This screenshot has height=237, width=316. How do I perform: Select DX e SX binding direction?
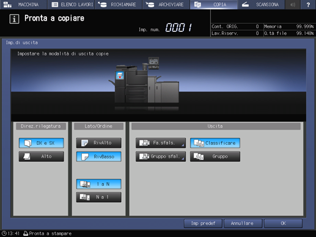click(x=42, y=143)
